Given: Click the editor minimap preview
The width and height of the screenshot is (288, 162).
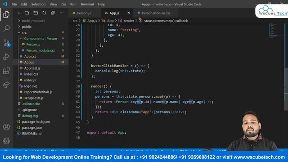Looking at the screenshot, I should pyautogui.click(x=276, y=30).
